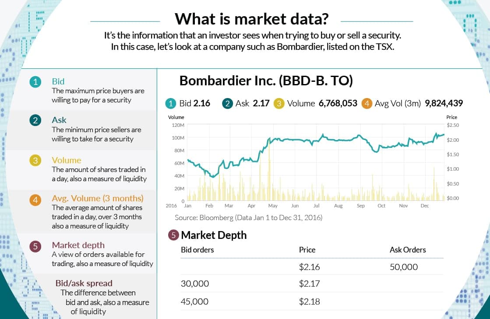490x319 pixels.
Task: Select the yellow number 3 circle beside Volume 6,768,053
Action: (279, 104)
